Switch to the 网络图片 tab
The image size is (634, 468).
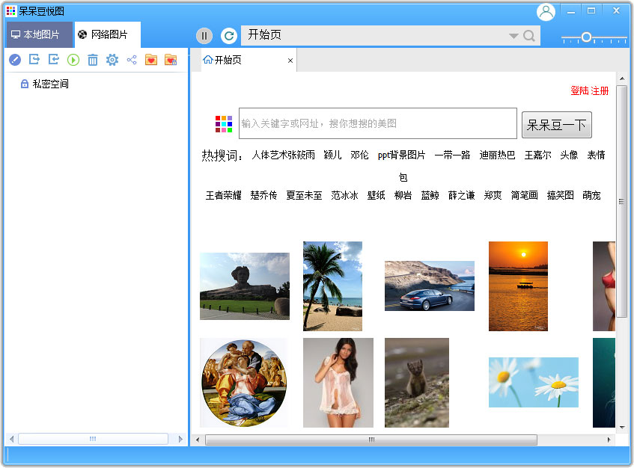click(108, 34)
